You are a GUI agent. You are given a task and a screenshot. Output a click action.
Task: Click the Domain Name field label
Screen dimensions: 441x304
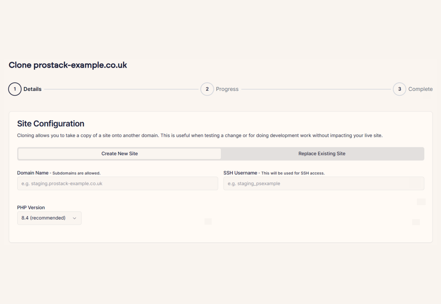[x=33, y=173]
